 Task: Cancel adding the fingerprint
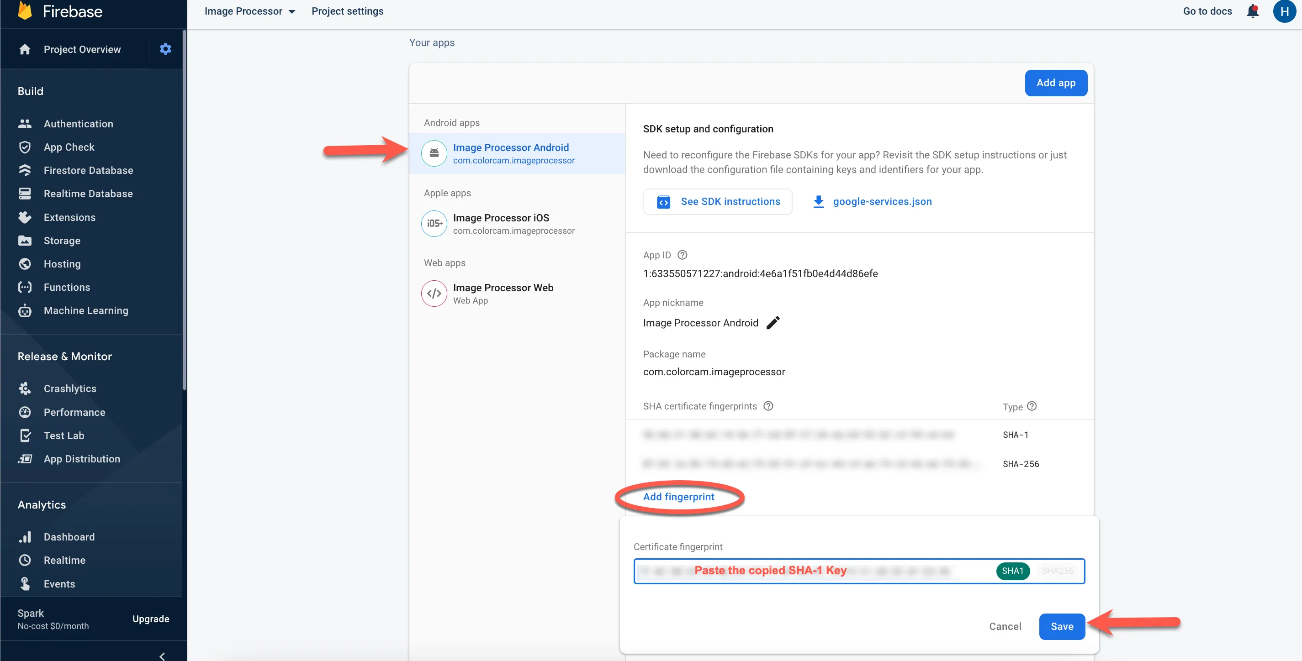pos(1005,626)
